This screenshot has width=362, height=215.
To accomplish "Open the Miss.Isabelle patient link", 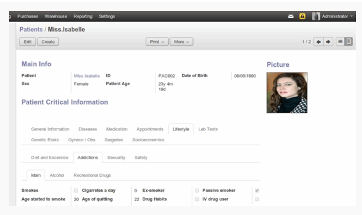I will (x=87, y=76).
